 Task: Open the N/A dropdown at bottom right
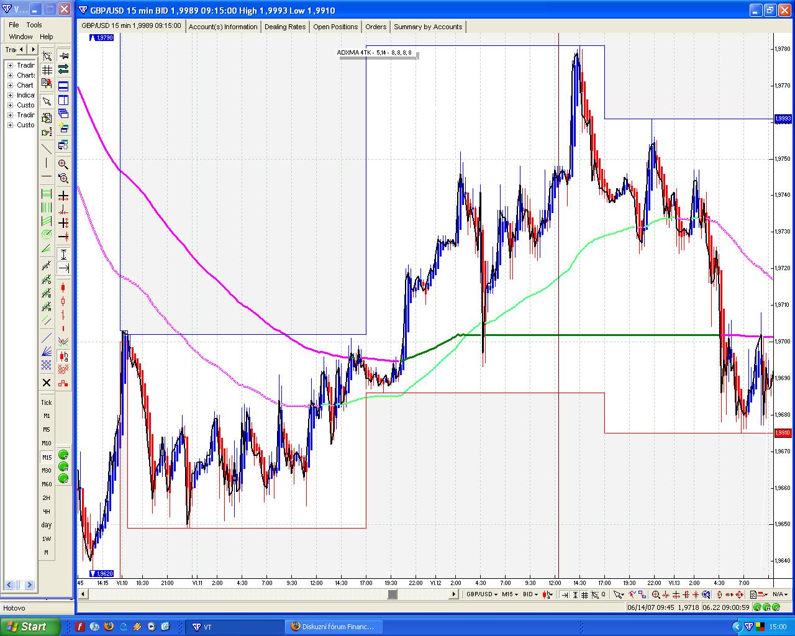[781, 594]
